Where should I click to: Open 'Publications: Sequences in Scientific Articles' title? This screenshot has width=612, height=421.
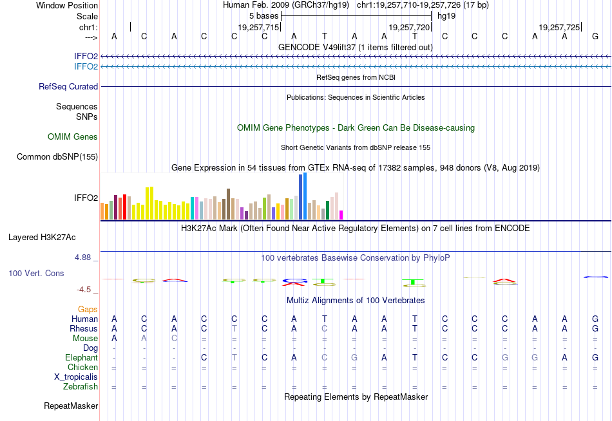[x=356, y=97]
